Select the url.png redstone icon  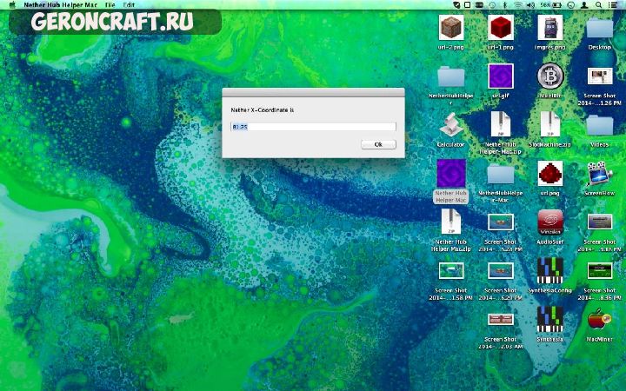pyautogui.click(x=550, y=174)
